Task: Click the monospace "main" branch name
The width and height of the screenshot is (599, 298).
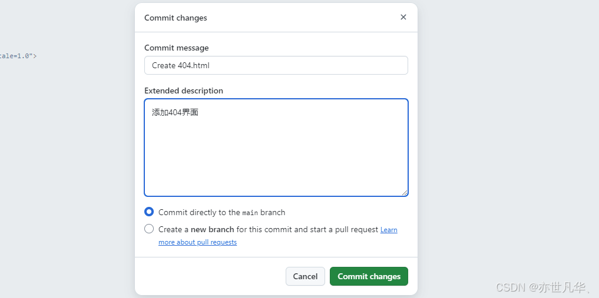Action: click(250, 213)
